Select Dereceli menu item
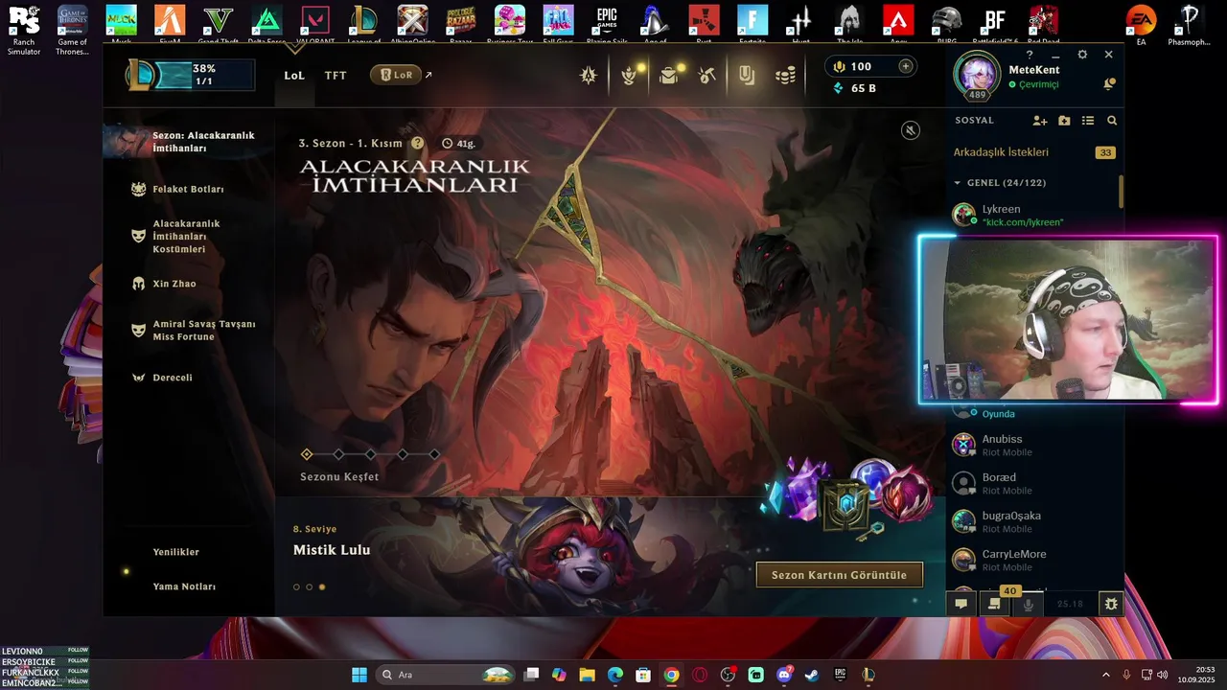 [162, 378]
